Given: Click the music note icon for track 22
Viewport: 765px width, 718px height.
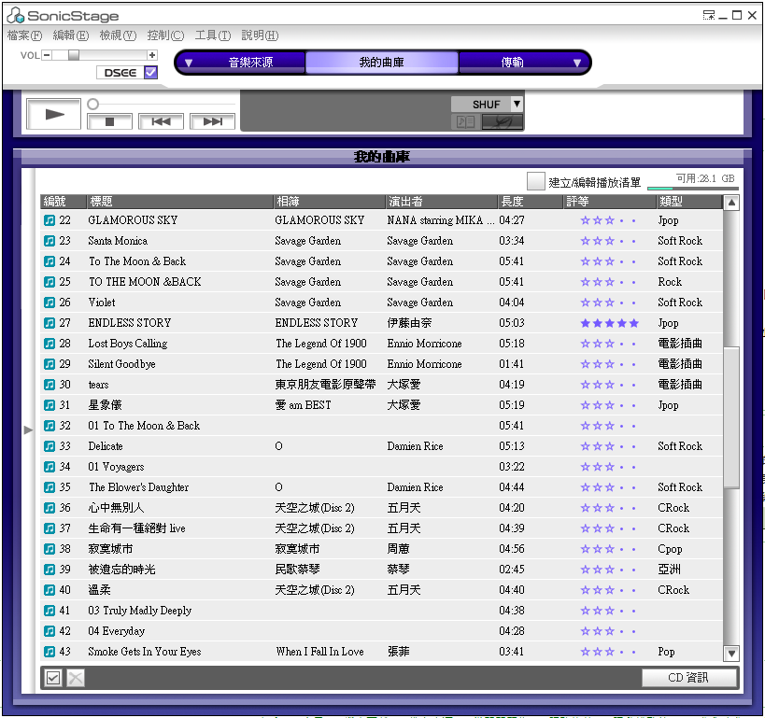Looking at the screenshot, I should [x=50, y=220].
